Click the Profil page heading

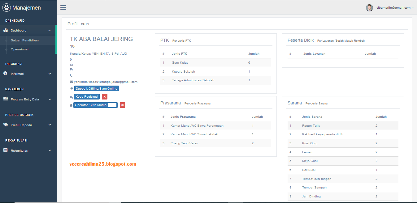point(72,24)
